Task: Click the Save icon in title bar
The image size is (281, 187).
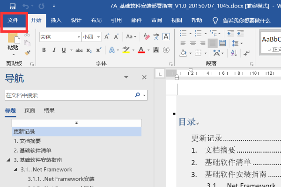Action: 13,6
